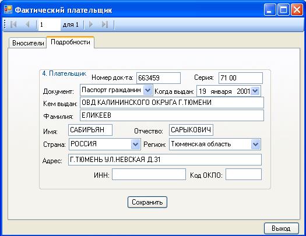Image resolution: width=306 pixels, height=236 pixels.
Task: Jump to last record icon
Action: (105, 24)
